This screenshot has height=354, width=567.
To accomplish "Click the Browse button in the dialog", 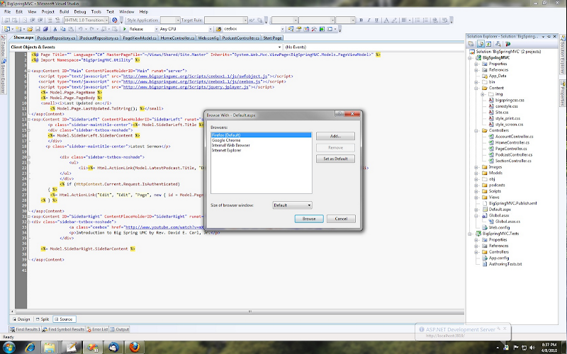I will click(309, 219).
